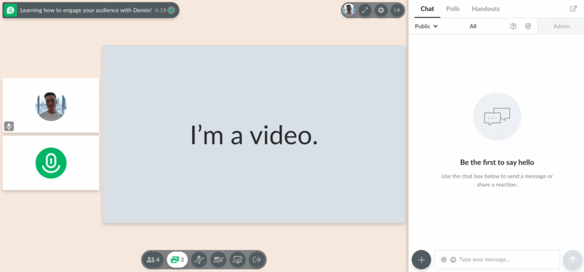This screenshot has height=272, width=584.
Task: Select the green microphone audio-only tile
Action: (x=51, y=163)
